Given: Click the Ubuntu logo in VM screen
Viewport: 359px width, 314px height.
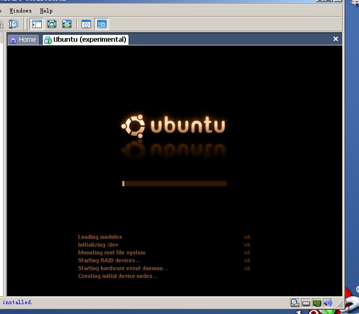Looking at the screenshot, I should pos(173,126).
